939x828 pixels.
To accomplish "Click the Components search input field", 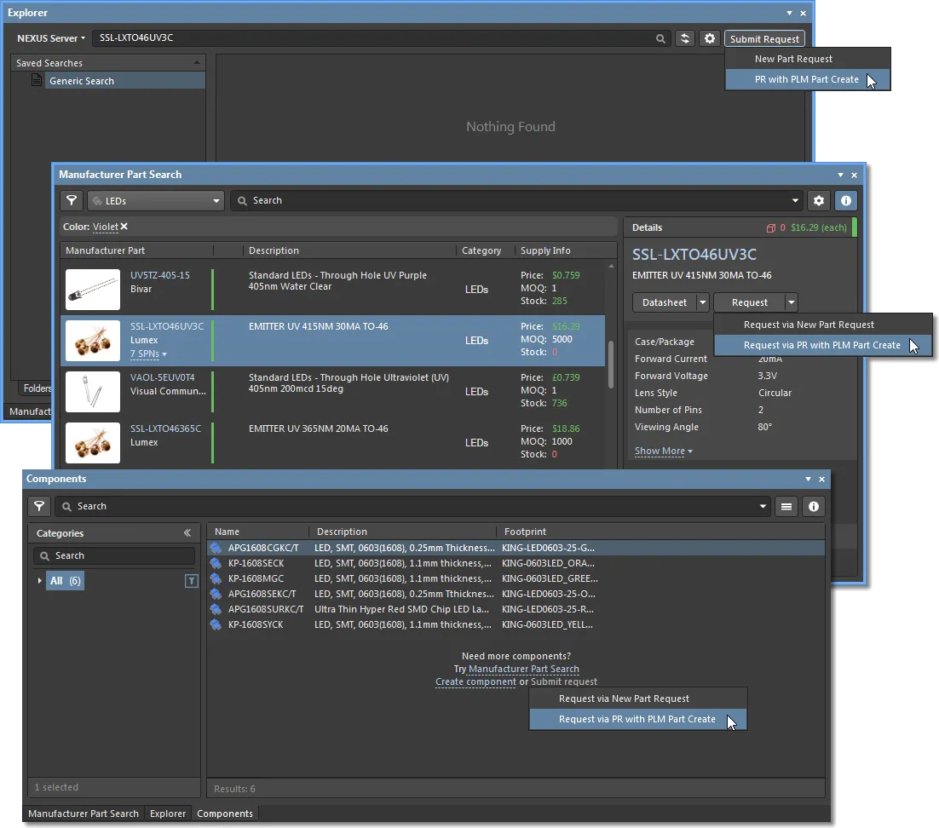I will 413,507.
